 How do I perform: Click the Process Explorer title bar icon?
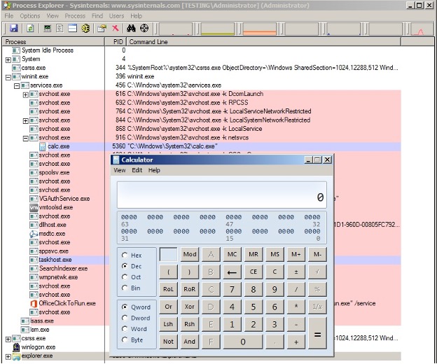point(7,6)
